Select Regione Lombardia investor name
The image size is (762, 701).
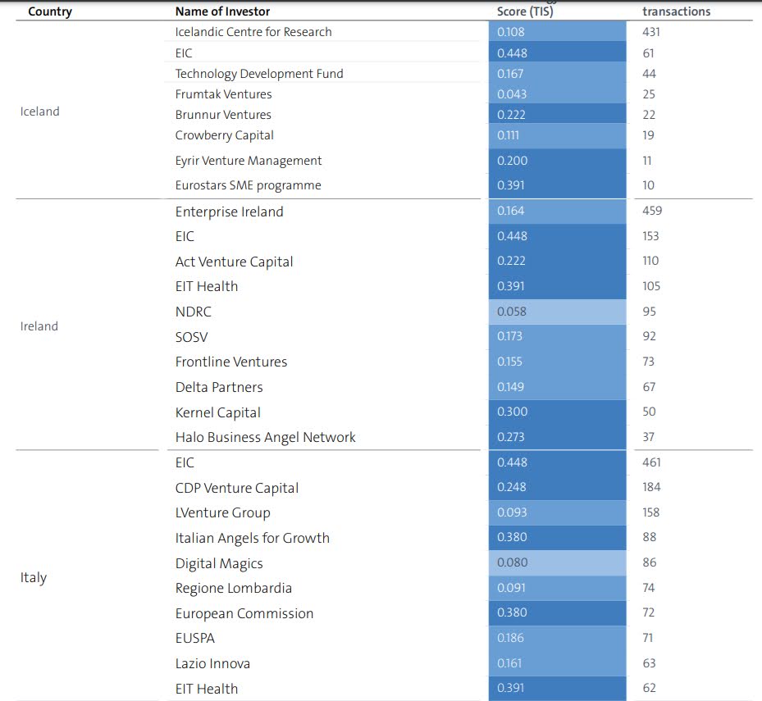click(x=234, y=589)
